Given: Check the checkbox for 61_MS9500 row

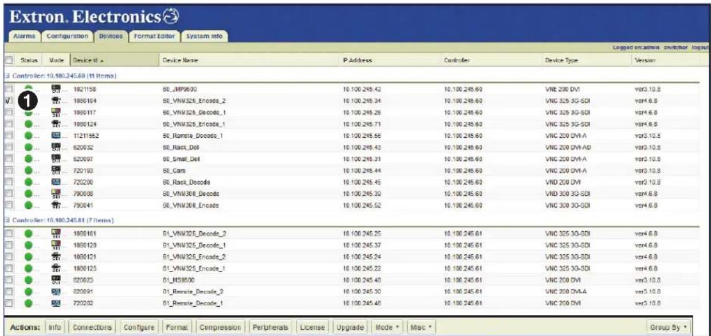Looking at the screenshot, I should click(8, 279).
